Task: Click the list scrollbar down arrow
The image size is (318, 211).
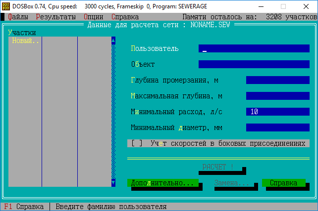Action: pyautogui.click(x=113, y=183)
